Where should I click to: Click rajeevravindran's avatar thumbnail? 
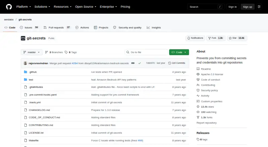[25, 63]
